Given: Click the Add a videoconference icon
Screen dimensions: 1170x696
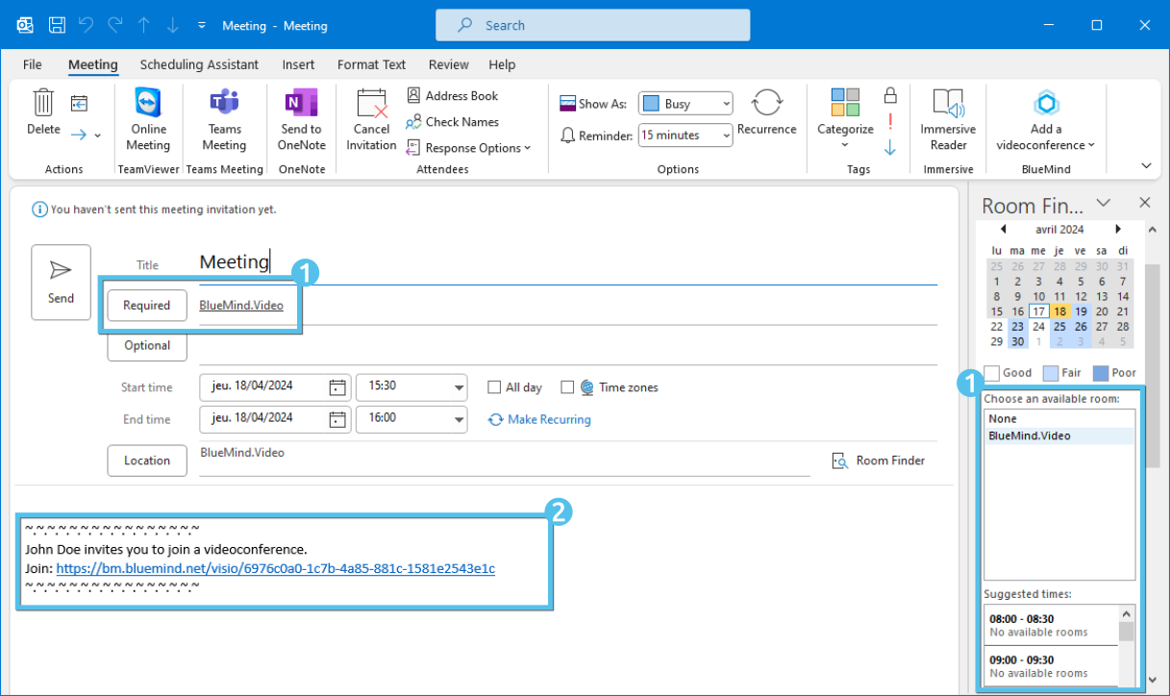Looking at the screenshot, I should (x=1046, y=103).
